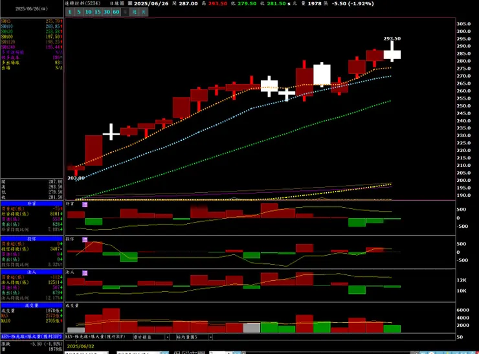Select the KEN strategy blue header

tap(32, 337)
